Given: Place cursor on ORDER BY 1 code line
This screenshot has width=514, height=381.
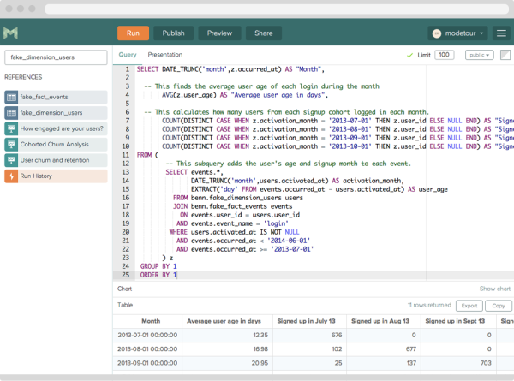Looking at the screenshot, I should (158, 275).
